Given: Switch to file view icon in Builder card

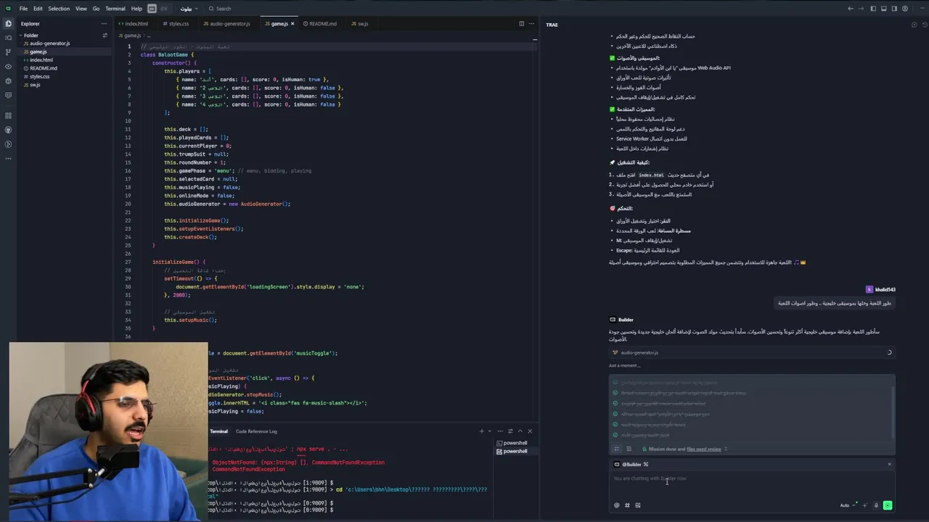Looking at the screenshot, I should coord(629,449).
